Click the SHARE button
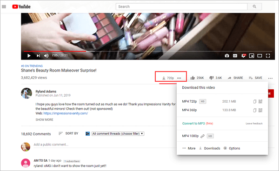Screen dimensions: 279x171 [x=235, y=78]
